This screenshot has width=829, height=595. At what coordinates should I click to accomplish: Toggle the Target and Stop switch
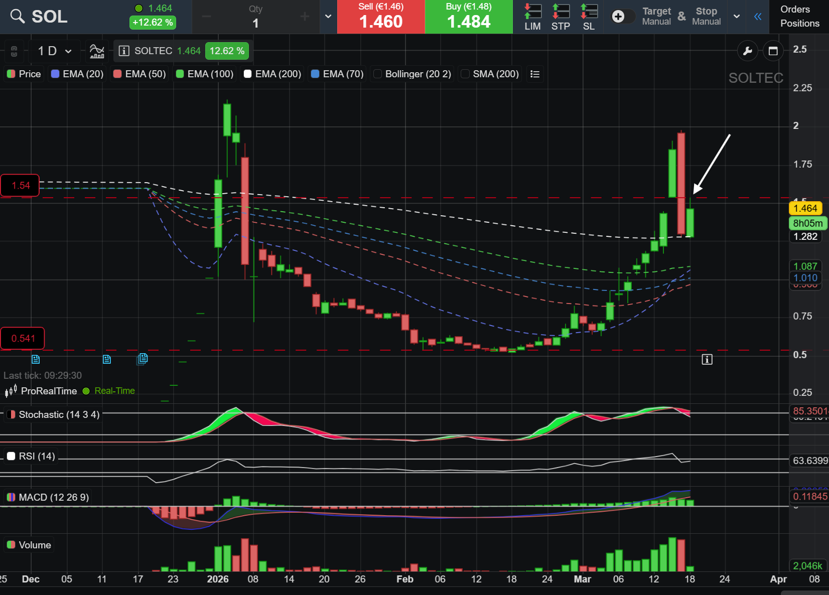622,17
